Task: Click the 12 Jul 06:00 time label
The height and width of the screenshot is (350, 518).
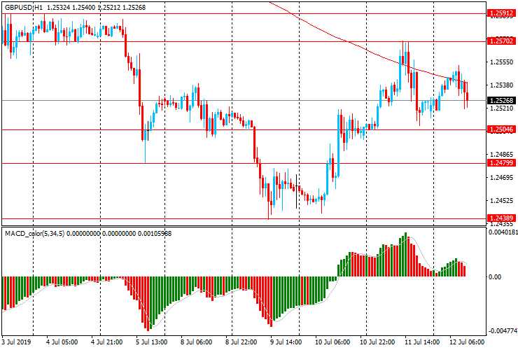Action: point(467,342)
